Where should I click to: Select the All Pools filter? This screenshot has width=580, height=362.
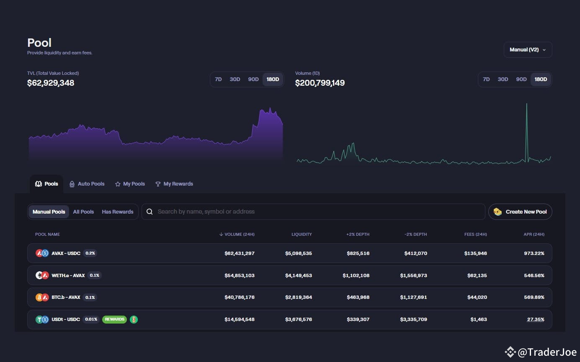(83, 212)
